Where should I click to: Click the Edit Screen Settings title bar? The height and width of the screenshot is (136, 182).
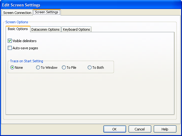tap(91, 5)
